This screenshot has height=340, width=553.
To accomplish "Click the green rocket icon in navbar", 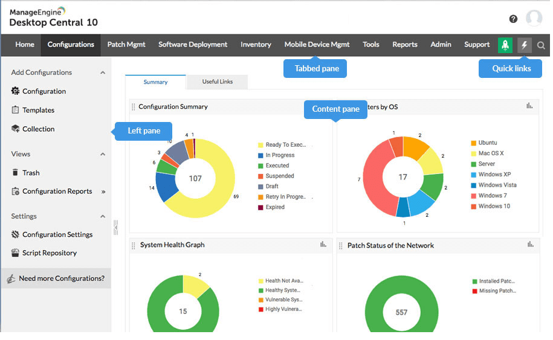I will (x=505, y=45).
